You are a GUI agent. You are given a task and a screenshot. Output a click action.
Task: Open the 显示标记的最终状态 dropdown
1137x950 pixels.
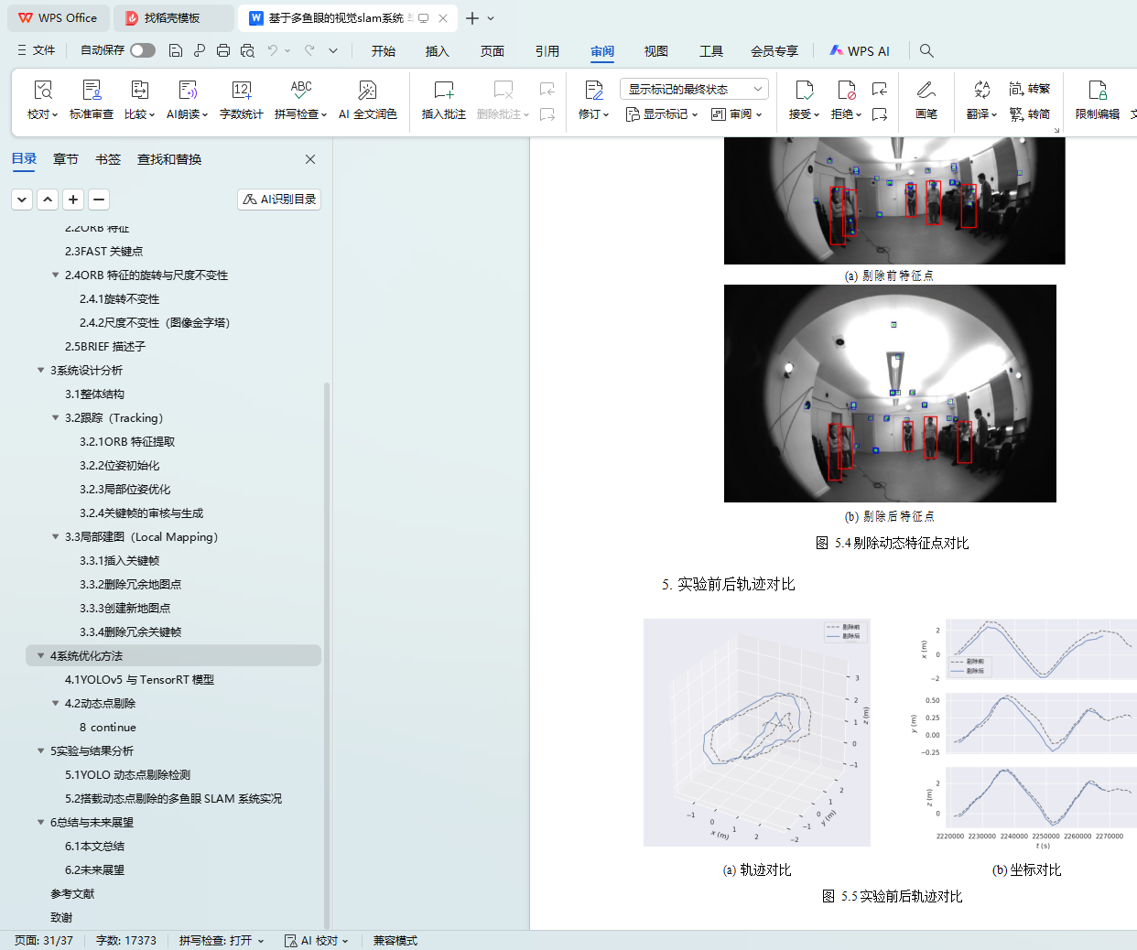[693, 89]
